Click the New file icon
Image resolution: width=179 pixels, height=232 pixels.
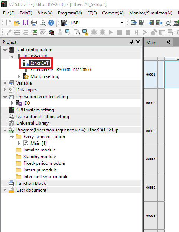pyautogui.click(x=9, y=23)
